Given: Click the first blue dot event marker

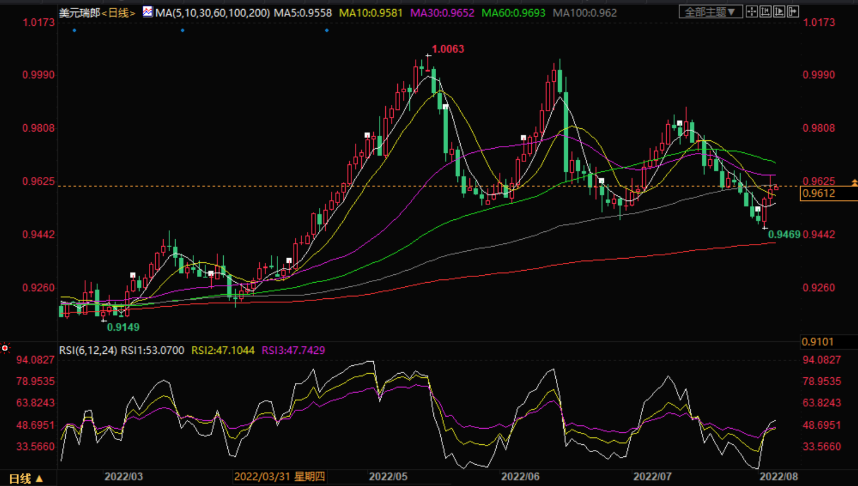Looking at the screenshot, I should [x=74, y=30].
